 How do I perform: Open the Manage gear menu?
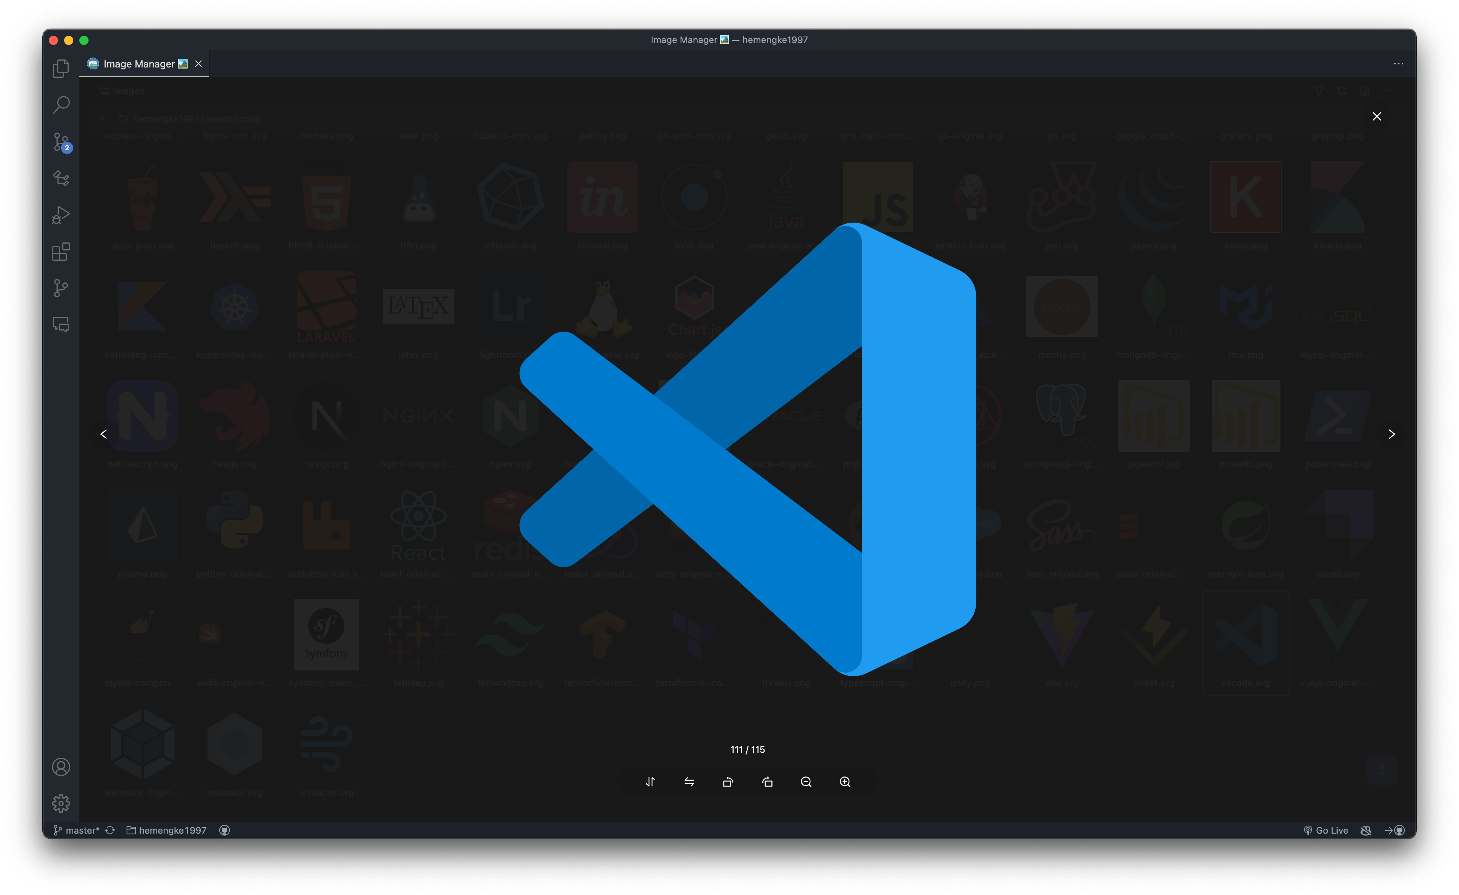61,803
